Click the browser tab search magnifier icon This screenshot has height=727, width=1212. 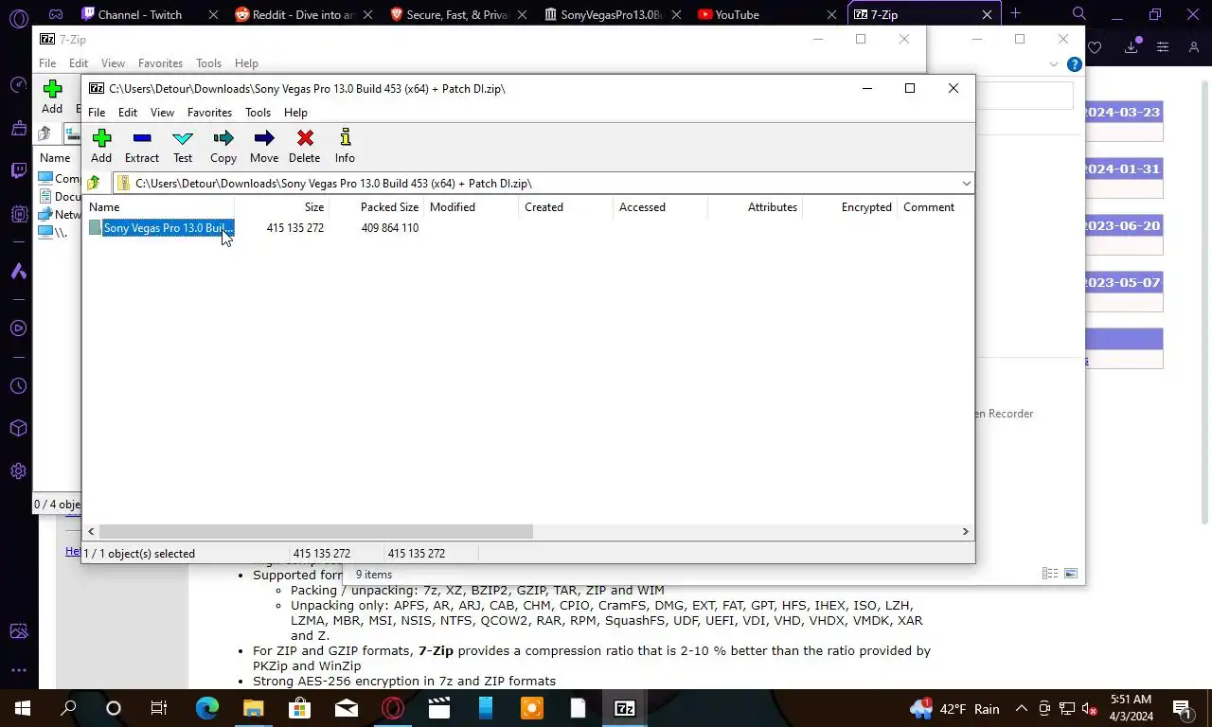(1078, 13)
